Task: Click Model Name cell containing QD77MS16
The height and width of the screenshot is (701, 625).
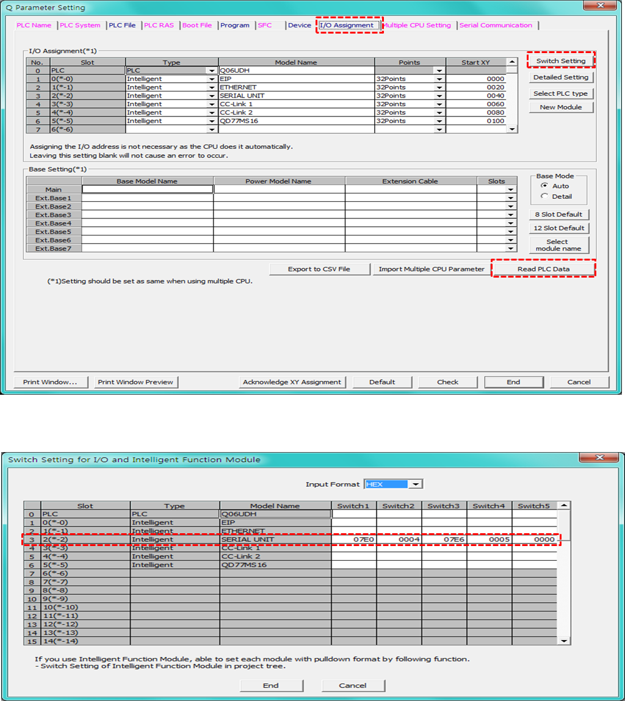Action: 296,121
